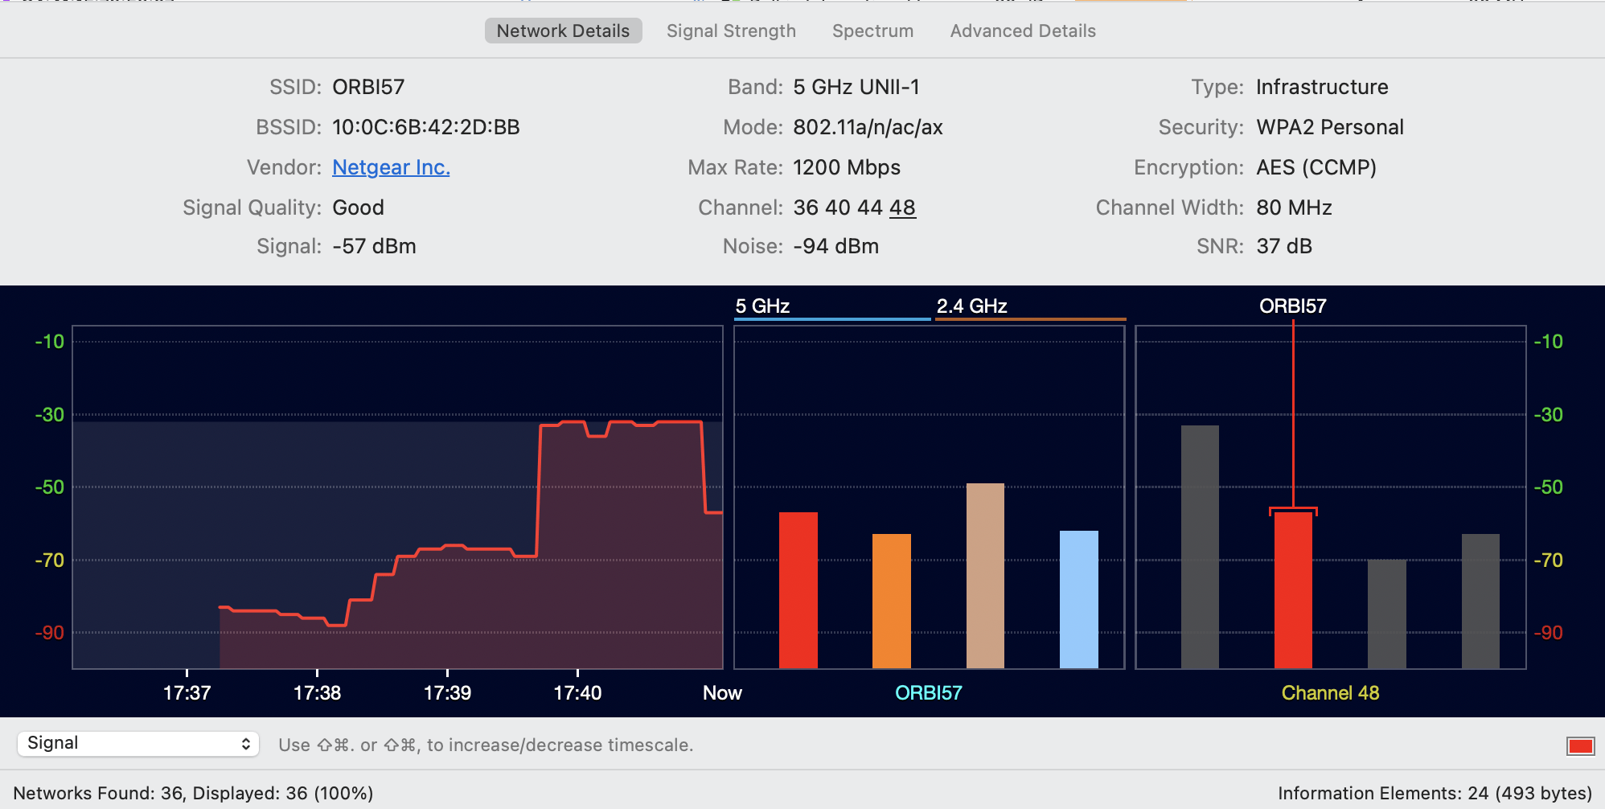
Task: Click the yellow Channel 48 chart caption
Action: tap(1330, 692)
